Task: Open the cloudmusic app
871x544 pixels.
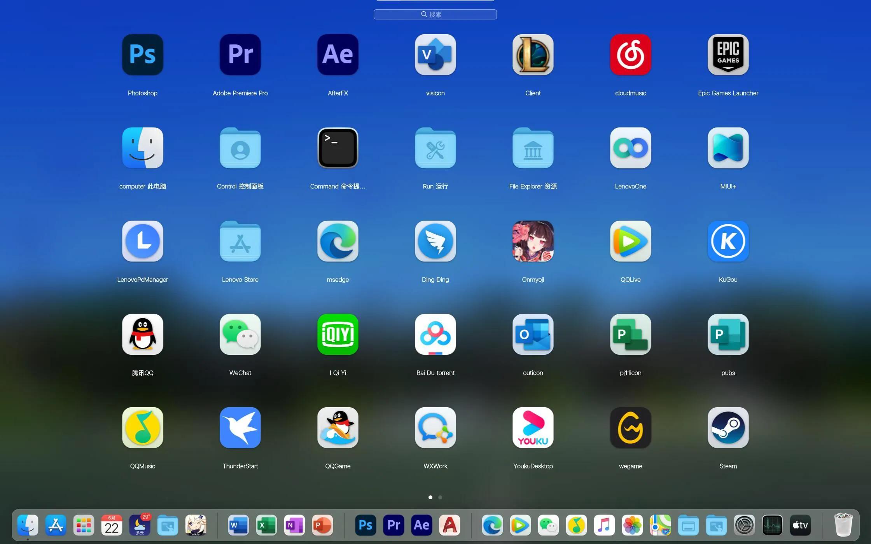Action: [630, 55]
